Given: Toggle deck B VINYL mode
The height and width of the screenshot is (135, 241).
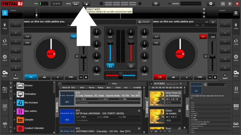Looking at the screenshot, I should click(x=156, y=43).
